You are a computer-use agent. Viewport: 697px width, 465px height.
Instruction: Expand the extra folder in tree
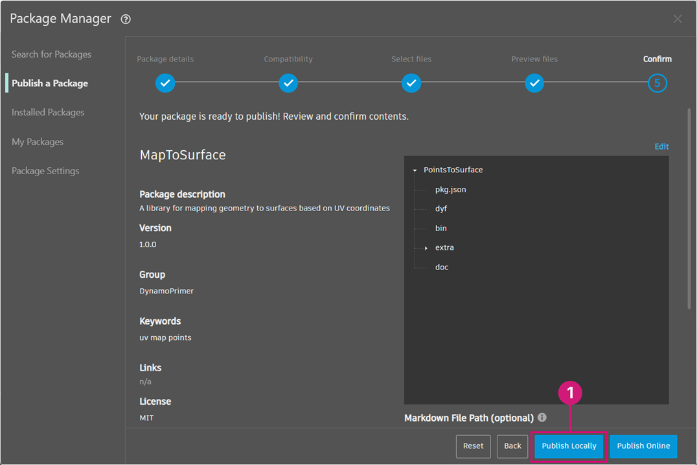pos(426,248)
